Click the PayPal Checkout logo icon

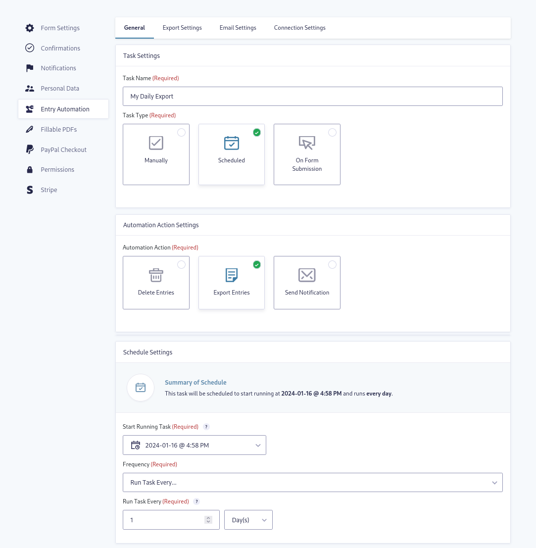point(30,149)
